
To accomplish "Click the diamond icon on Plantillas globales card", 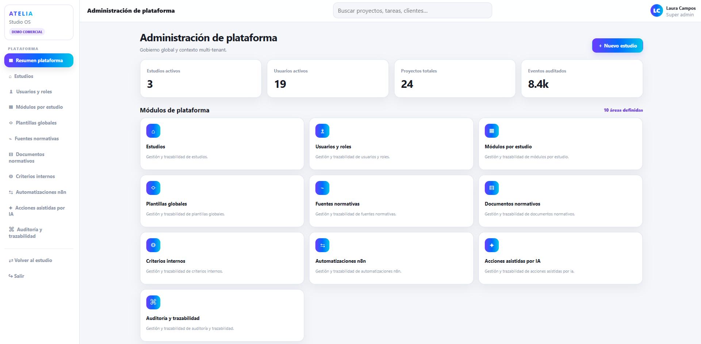I will [153, 188].
